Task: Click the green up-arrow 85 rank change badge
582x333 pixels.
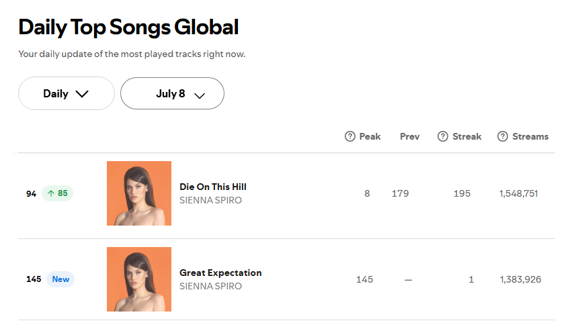Action: pos(58,193)
